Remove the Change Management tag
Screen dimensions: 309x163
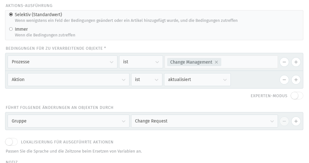pyautogui.click(x=216, y=62)
